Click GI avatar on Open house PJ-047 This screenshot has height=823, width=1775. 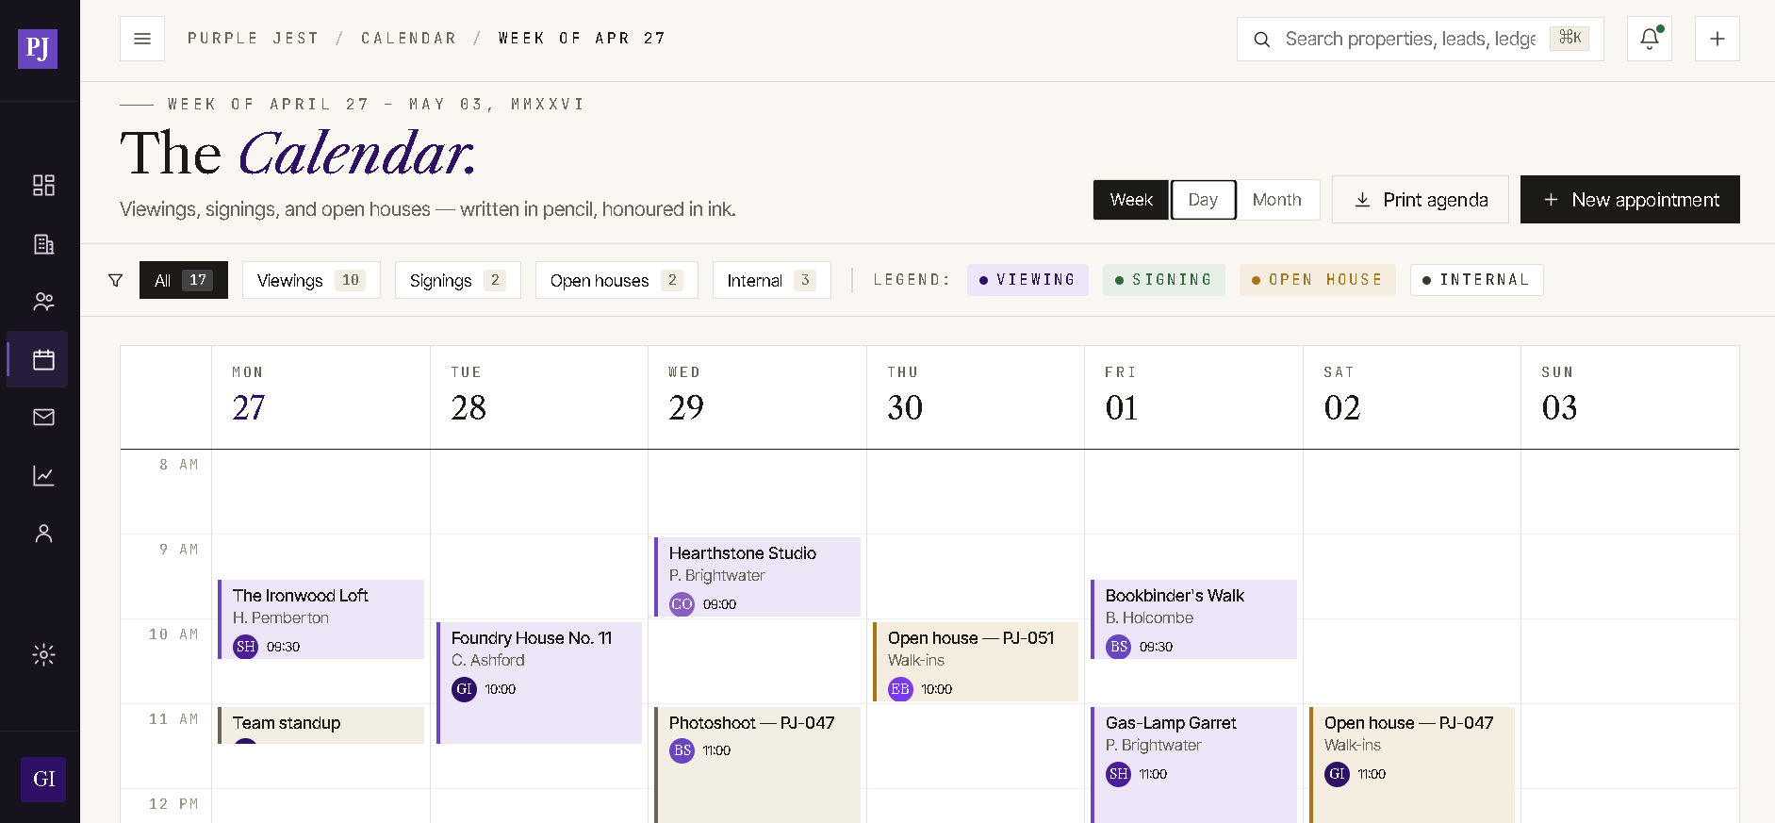click(x=1337, y=774)
